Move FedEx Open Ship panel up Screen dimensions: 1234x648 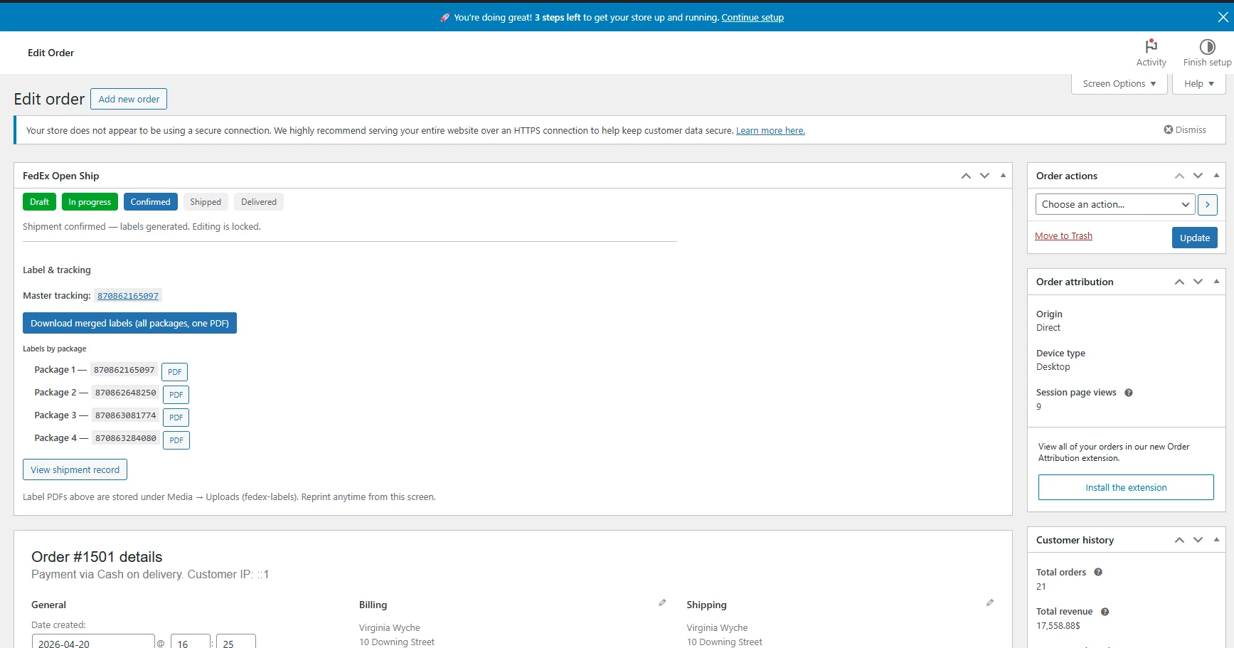[966, 176]
